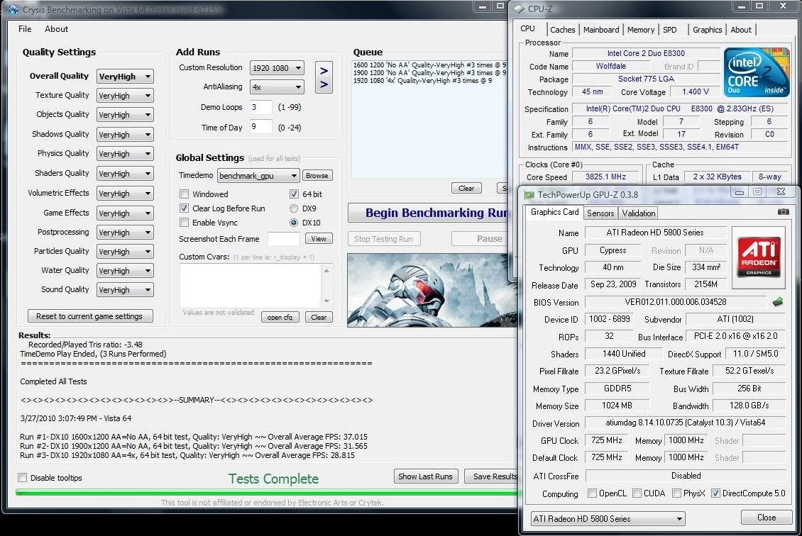Toggle the OpenCL checkbox in GPU-Z
This screenshot has height=536, width=802.
pyautogui.click(x=593, y=493)
